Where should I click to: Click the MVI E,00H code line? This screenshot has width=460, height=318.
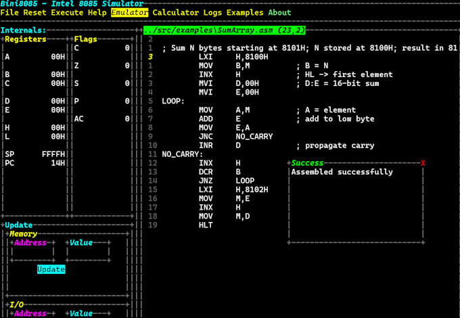coord(229,93)
